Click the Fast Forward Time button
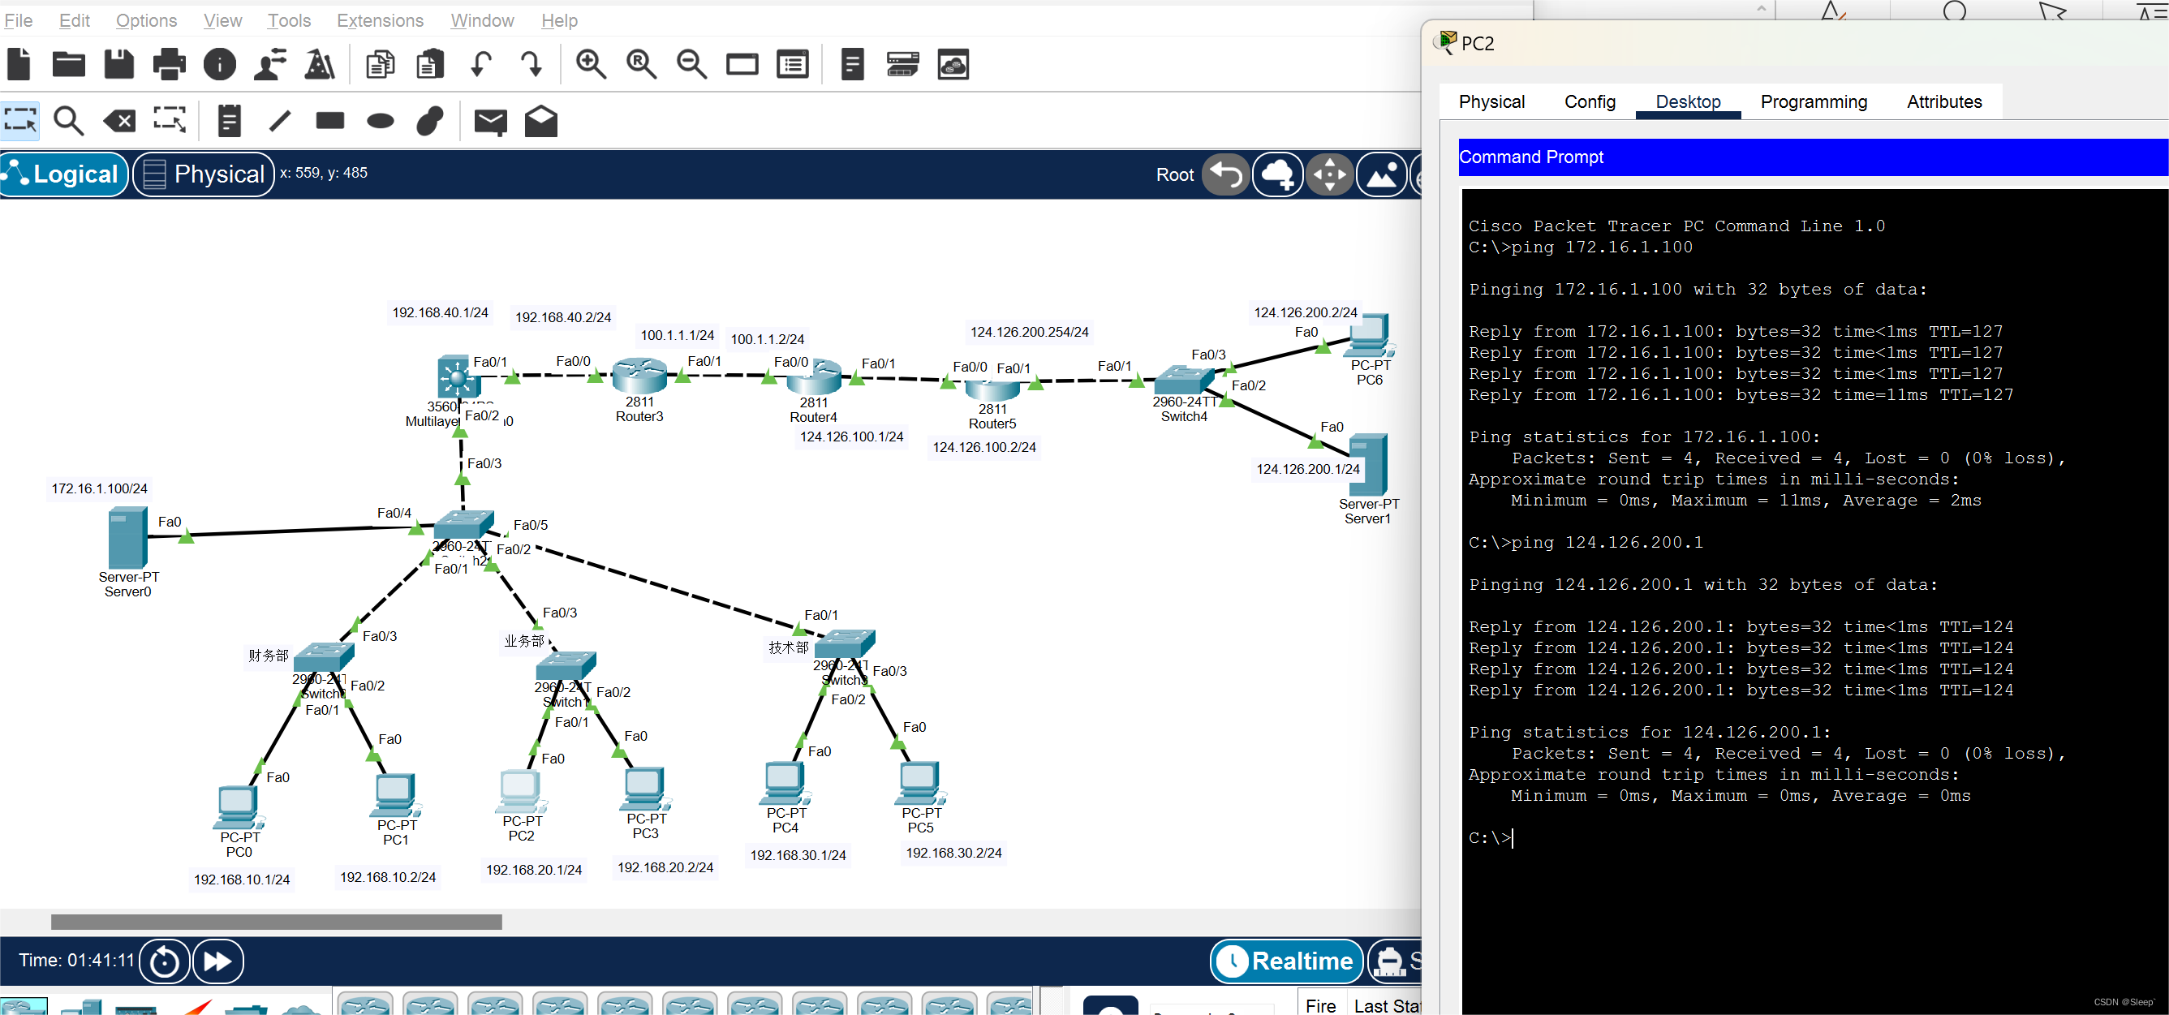 pos(218,961)
